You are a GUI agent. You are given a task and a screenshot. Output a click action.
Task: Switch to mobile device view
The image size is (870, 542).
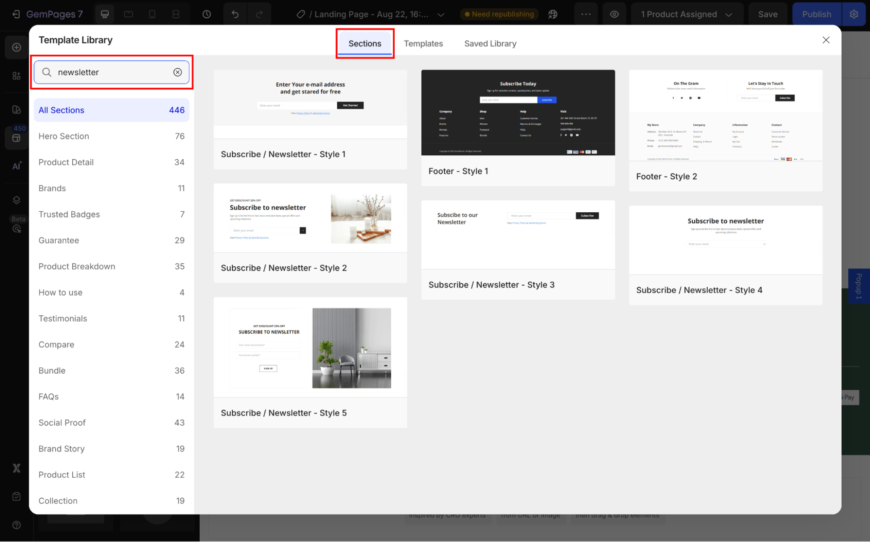point(152,14)
